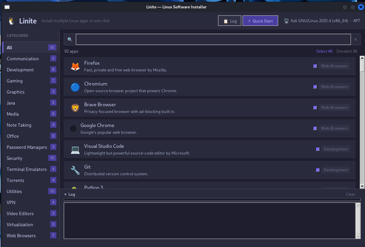This screenshot has width=365, height=247.
Task: Click the Firefox fox icon
Action: click(75, 66)
